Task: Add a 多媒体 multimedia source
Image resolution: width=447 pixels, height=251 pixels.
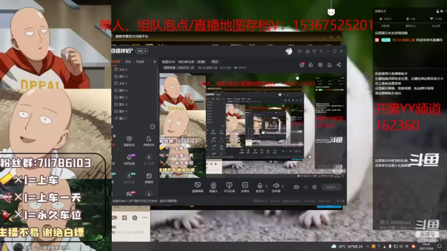Action: [x=245, y=187]
